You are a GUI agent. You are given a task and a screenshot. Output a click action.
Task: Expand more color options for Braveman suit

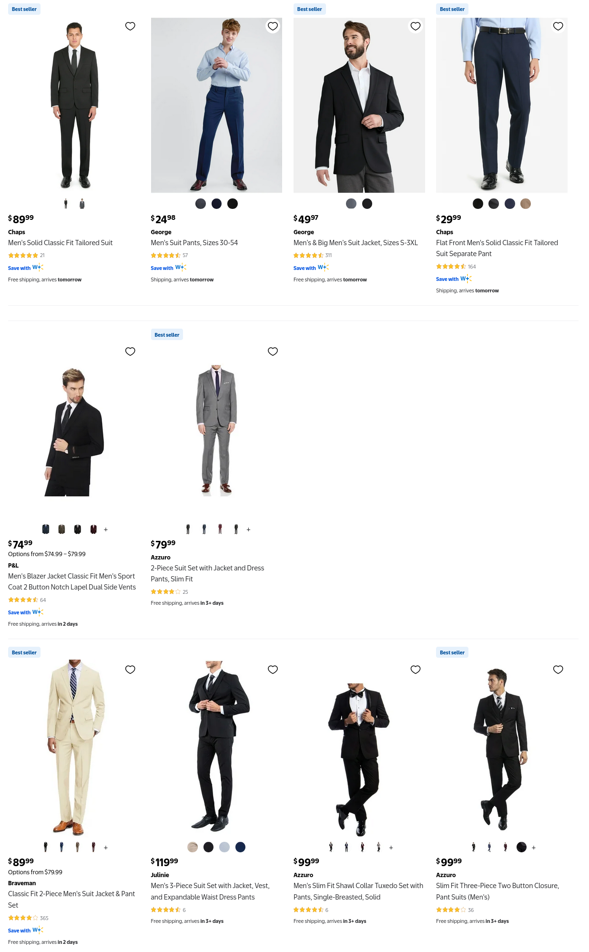[106, 848]
